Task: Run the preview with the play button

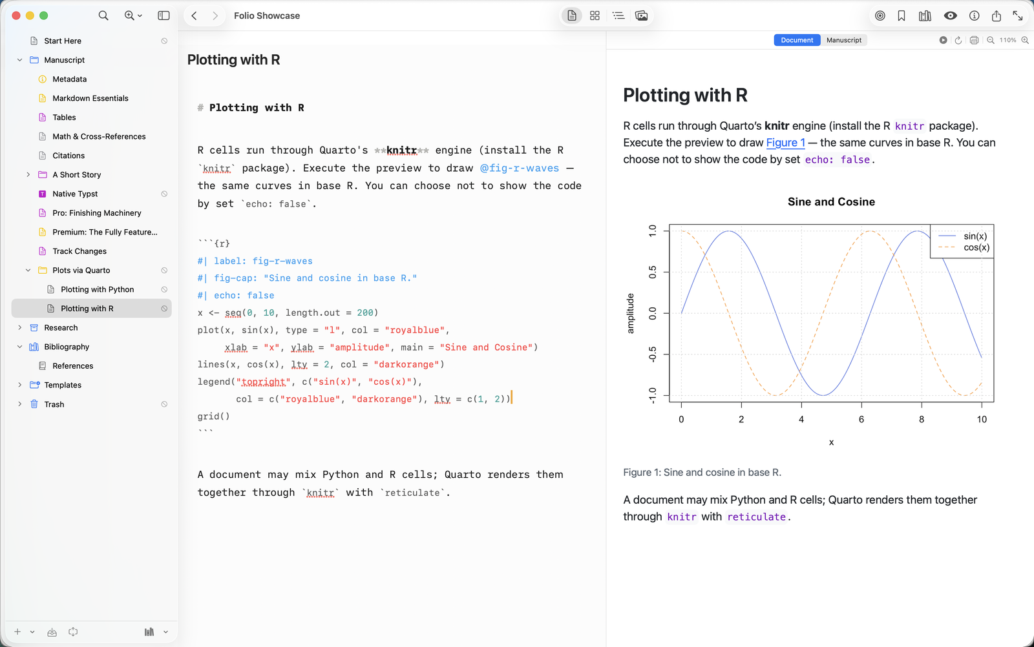Action: [x=943, y=40]
